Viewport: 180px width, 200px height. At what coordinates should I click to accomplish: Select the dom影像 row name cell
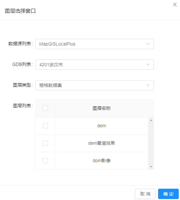[101, 161]
